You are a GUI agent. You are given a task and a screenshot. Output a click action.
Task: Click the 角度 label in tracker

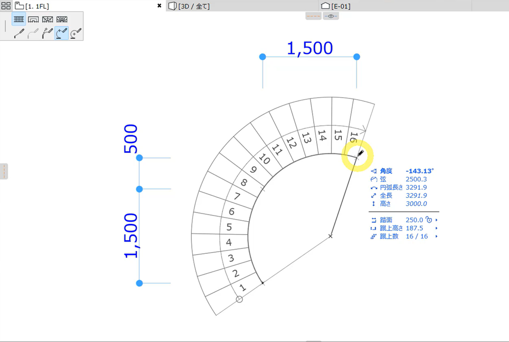tap(386, 171)
